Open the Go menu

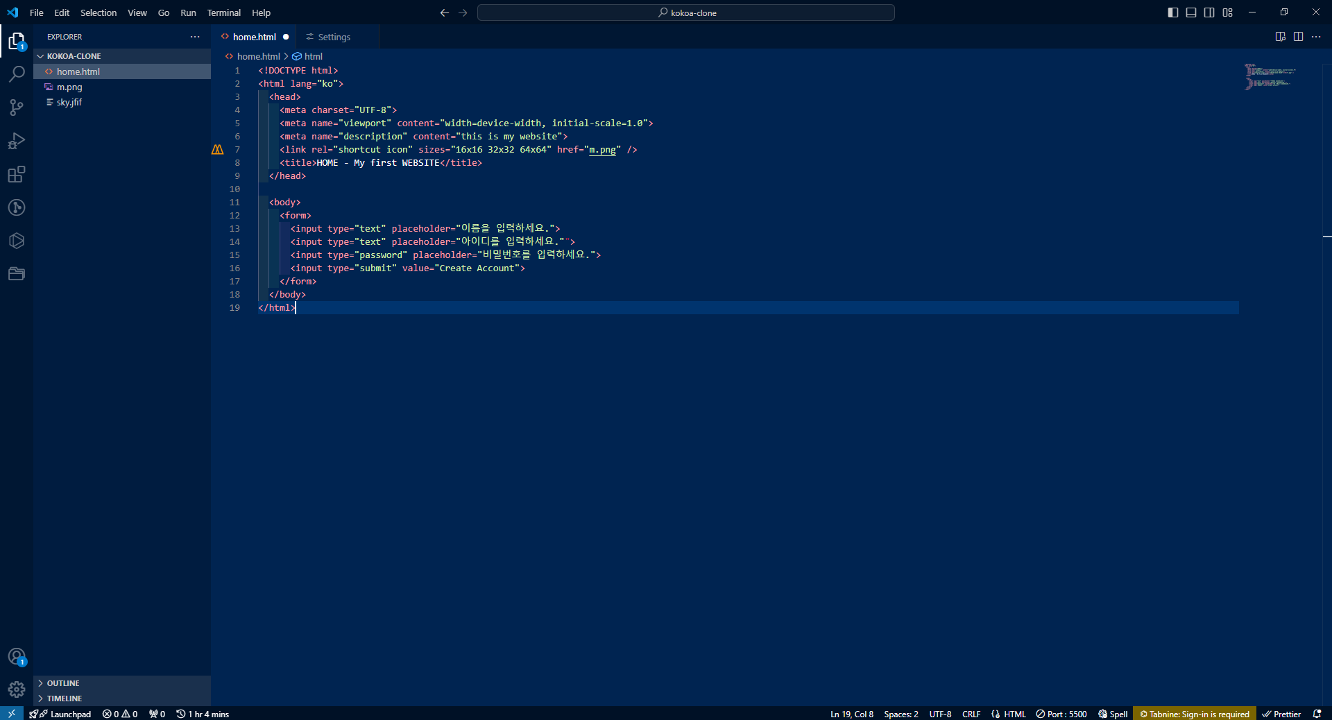pyautogui.click(x=164, y=12)
